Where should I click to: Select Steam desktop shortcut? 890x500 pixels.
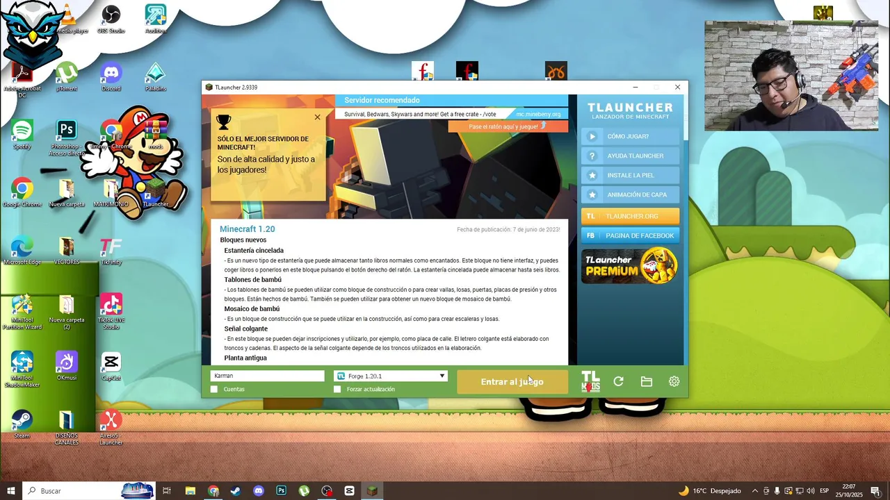tap(22, 424)
